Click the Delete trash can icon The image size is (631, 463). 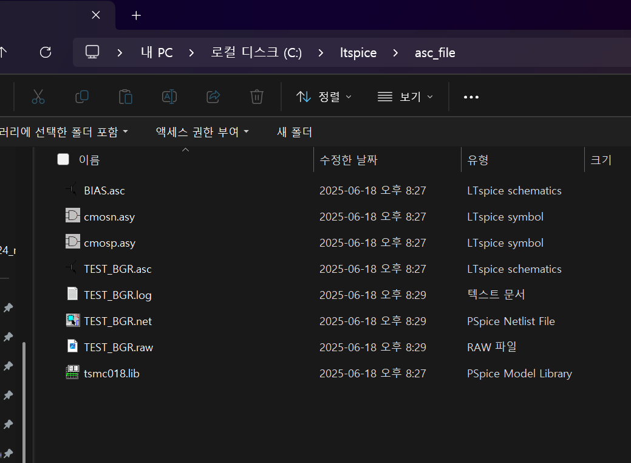257,97
